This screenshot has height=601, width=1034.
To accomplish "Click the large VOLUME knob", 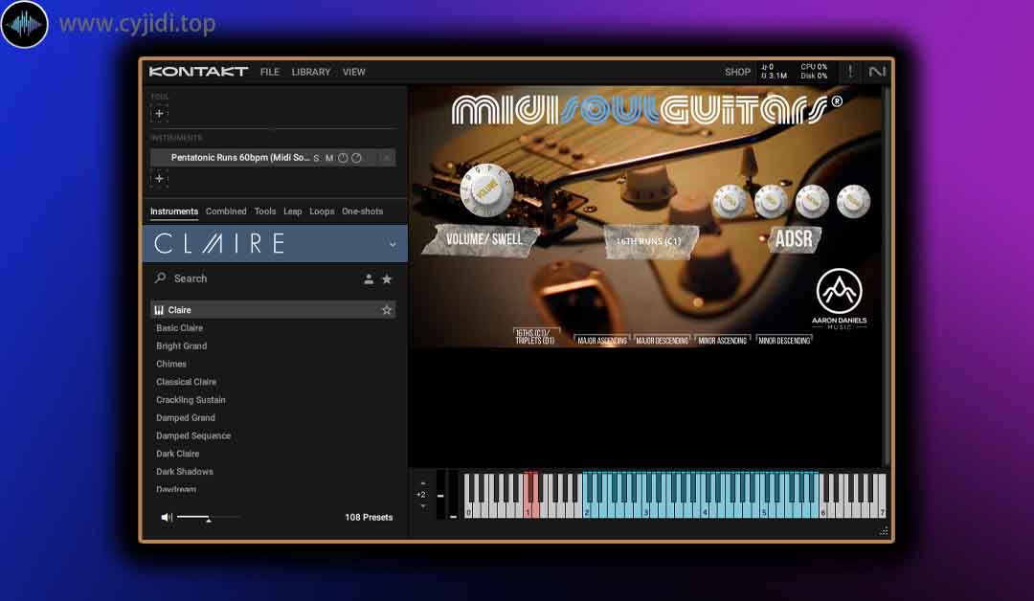I will click(x=486, y=190).
